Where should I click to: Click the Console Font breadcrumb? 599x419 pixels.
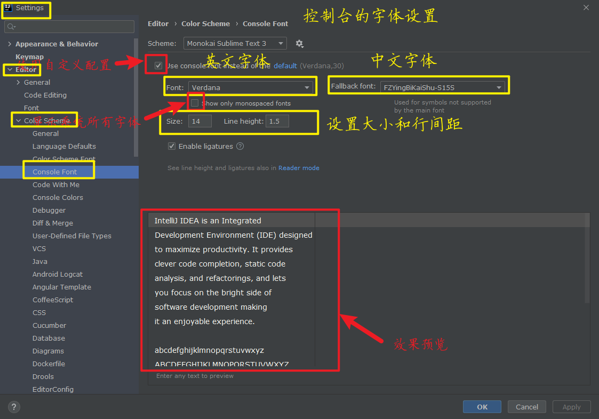coord(266,23)
